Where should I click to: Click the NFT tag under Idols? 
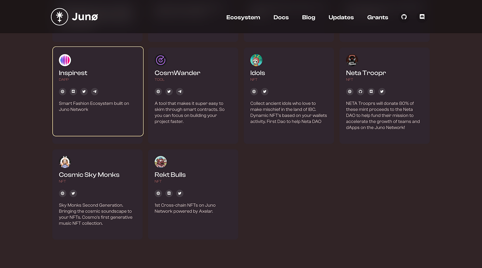click(254, 80)
